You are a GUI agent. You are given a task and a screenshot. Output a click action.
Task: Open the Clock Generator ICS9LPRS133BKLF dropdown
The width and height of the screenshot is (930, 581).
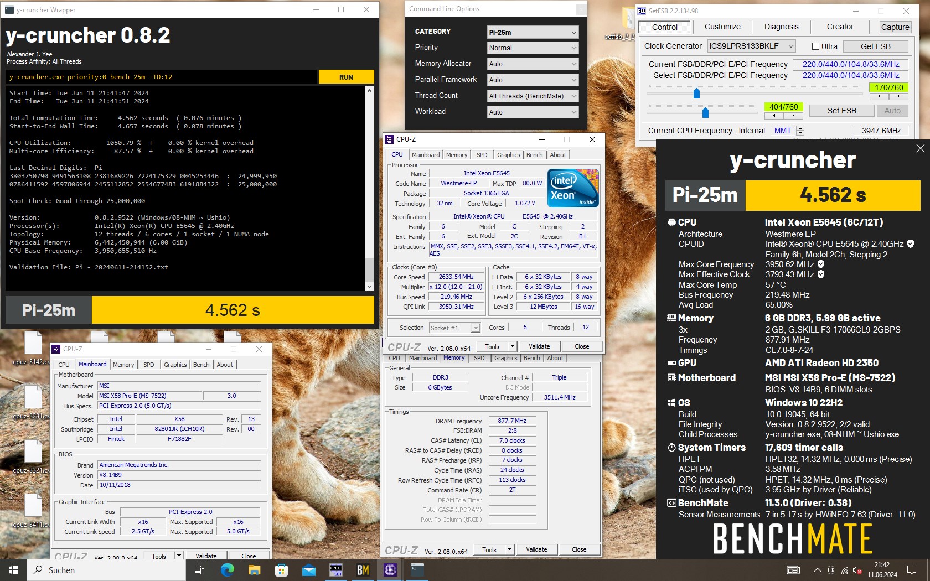(751, 46)
